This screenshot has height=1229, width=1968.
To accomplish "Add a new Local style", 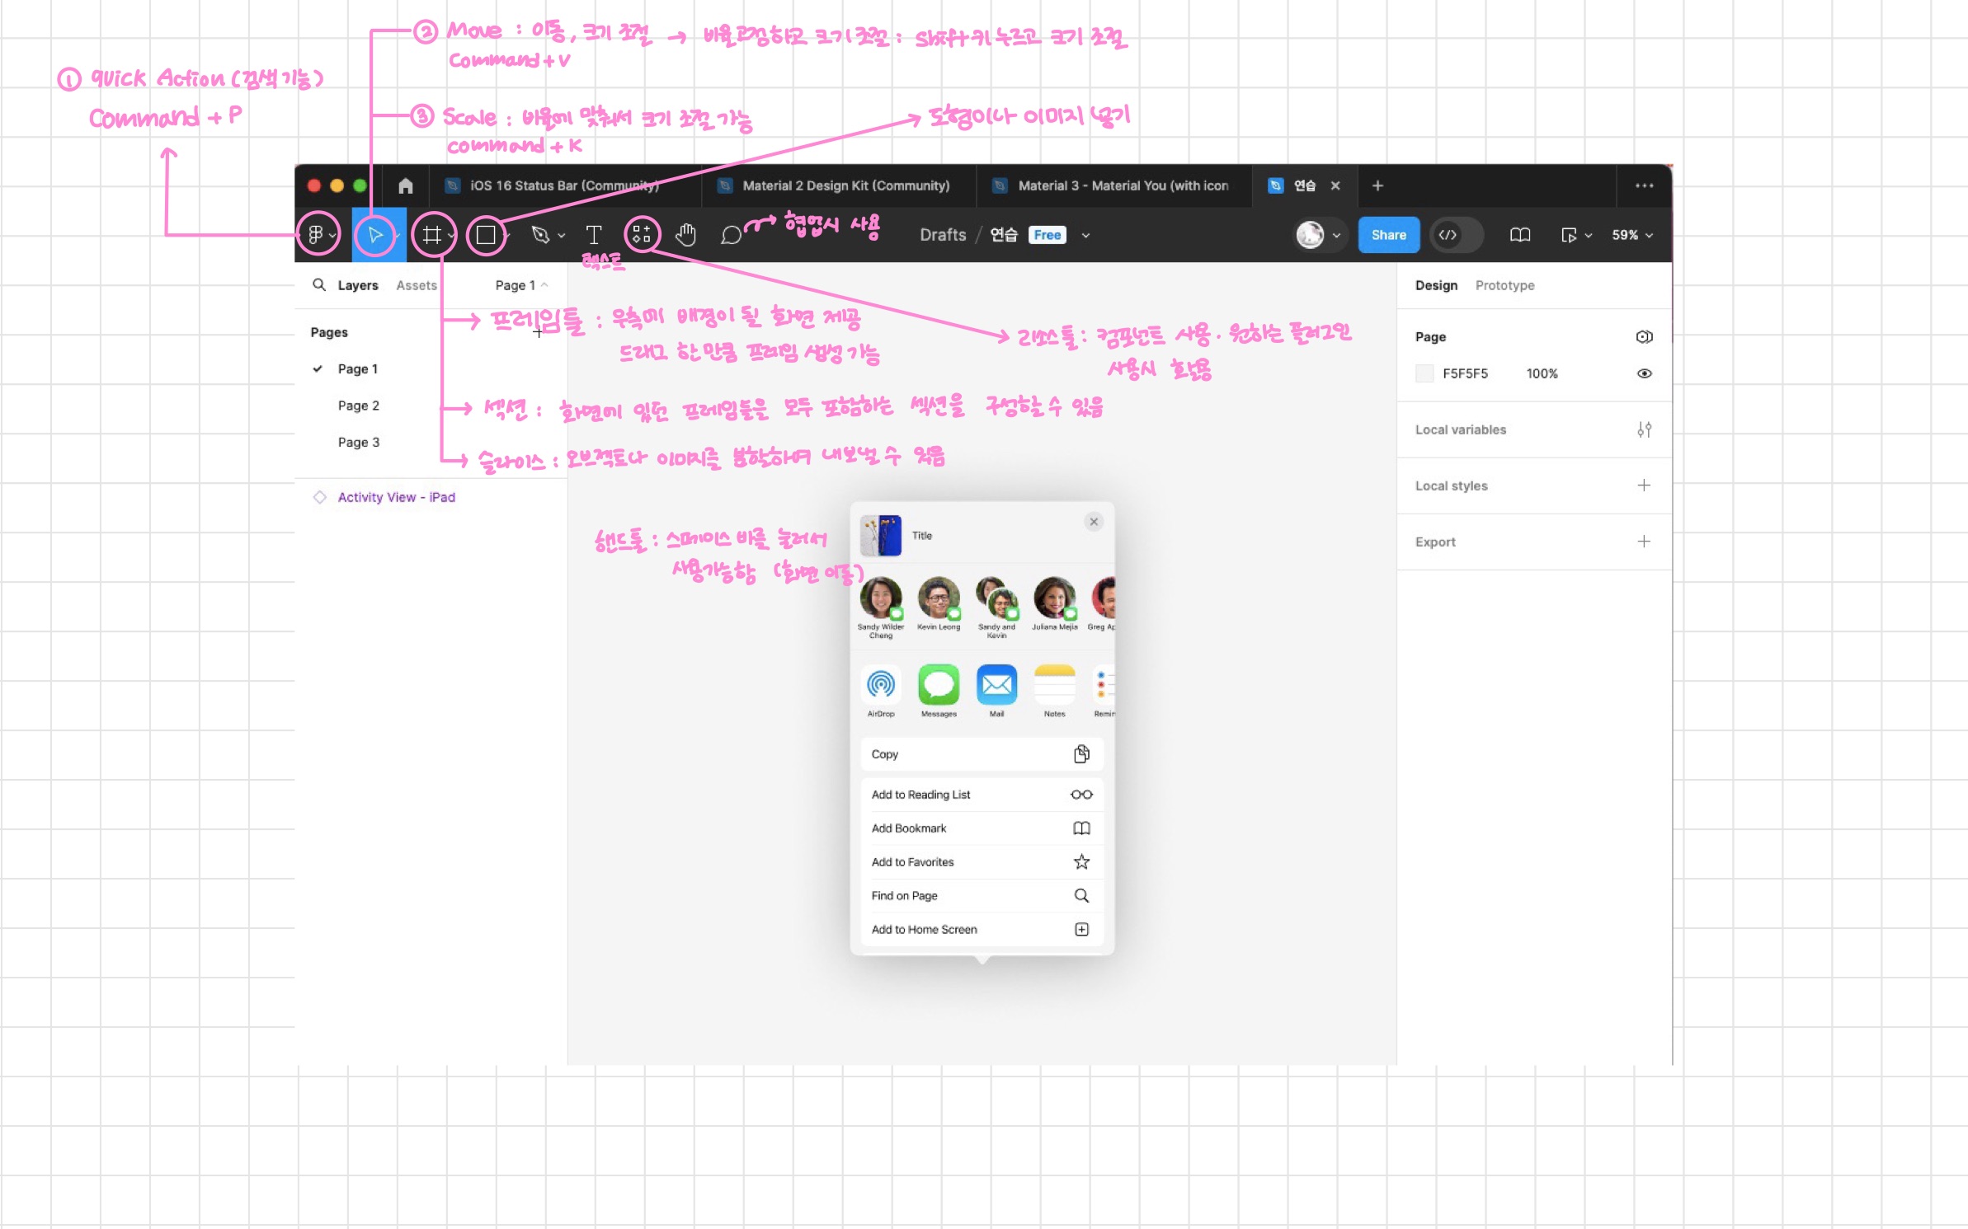I will pos(1644,485).
